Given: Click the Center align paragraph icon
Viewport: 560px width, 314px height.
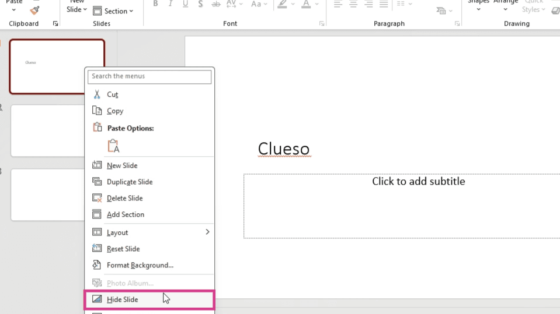Looking at the screenshot, I should click(x=353, y=4).
